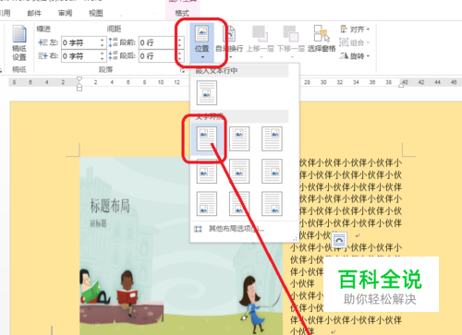Click the right indent marker on ruler

coord(401,85)
